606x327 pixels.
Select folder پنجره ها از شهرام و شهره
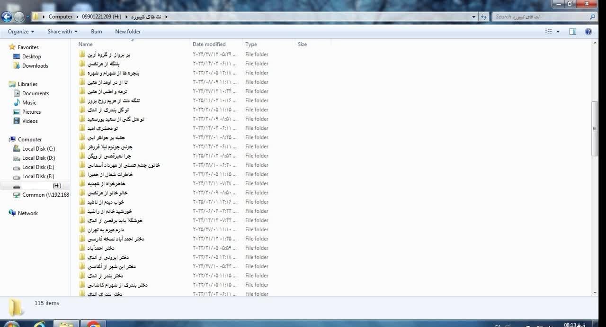(x=113, y=73)
